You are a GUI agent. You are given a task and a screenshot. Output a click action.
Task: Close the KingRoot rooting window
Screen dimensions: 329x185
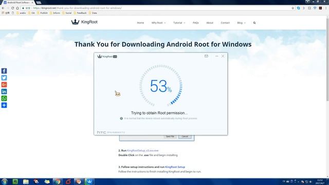pyautogui.click(x=223, y=56)
